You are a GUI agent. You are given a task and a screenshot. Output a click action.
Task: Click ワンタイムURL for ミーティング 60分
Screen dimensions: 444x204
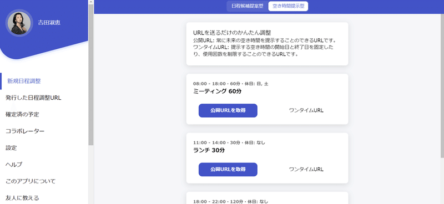[306, 110]
